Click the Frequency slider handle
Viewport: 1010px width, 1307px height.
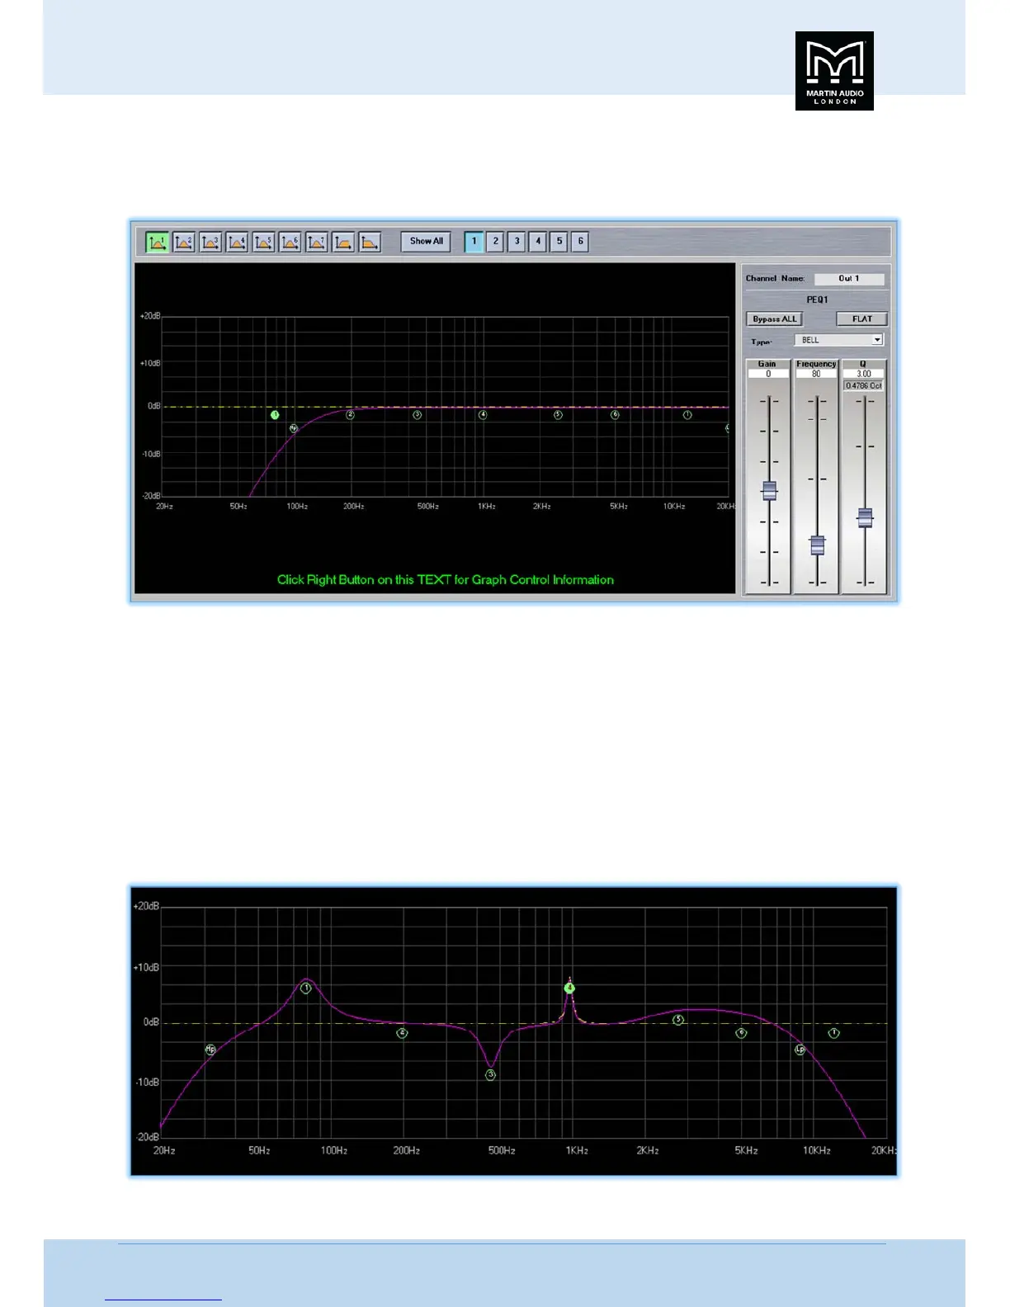tap(817, 545)
